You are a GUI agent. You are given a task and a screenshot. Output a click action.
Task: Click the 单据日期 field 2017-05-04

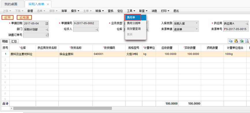[x=36, y=24]
